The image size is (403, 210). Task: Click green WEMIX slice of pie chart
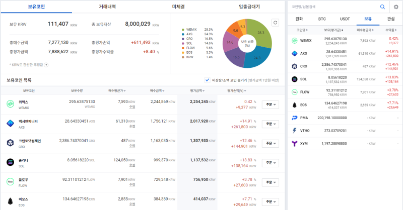coord(261,33)
